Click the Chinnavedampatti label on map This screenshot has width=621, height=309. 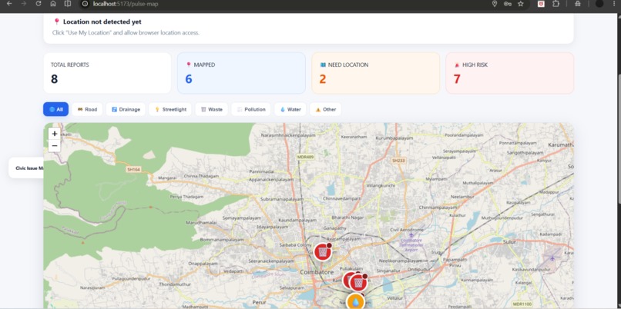[342, 198]
